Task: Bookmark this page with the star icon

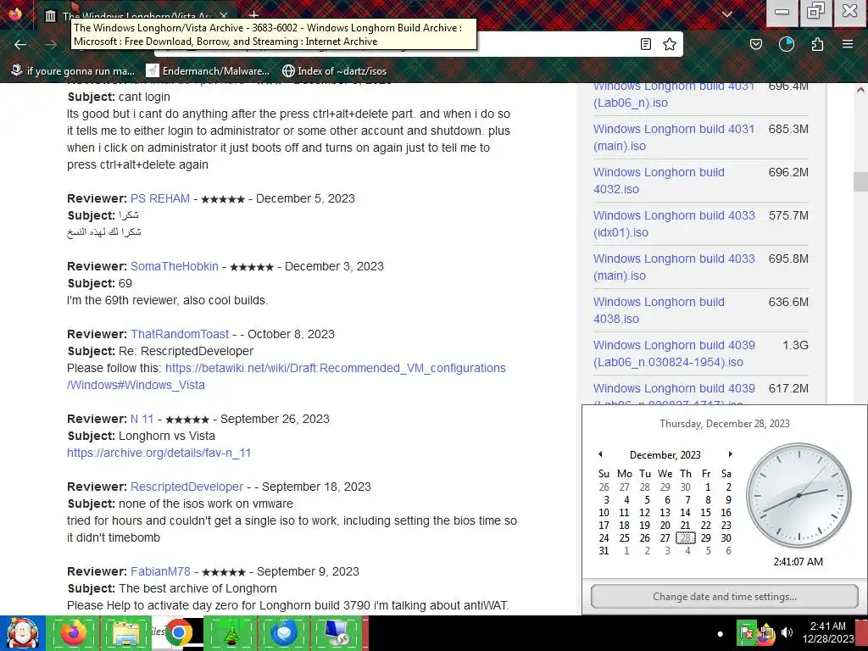Action: coord(670,44)
